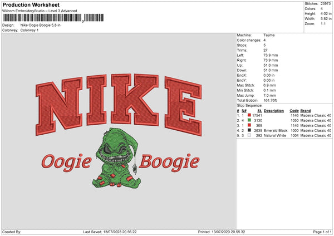
Task: Click the 'Stop Sequence:' heading
Action: click(249, 106)
